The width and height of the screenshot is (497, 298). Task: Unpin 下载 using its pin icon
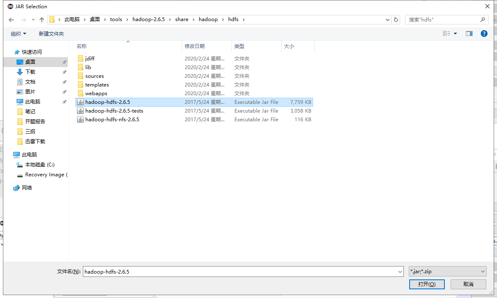click(64, 72)
